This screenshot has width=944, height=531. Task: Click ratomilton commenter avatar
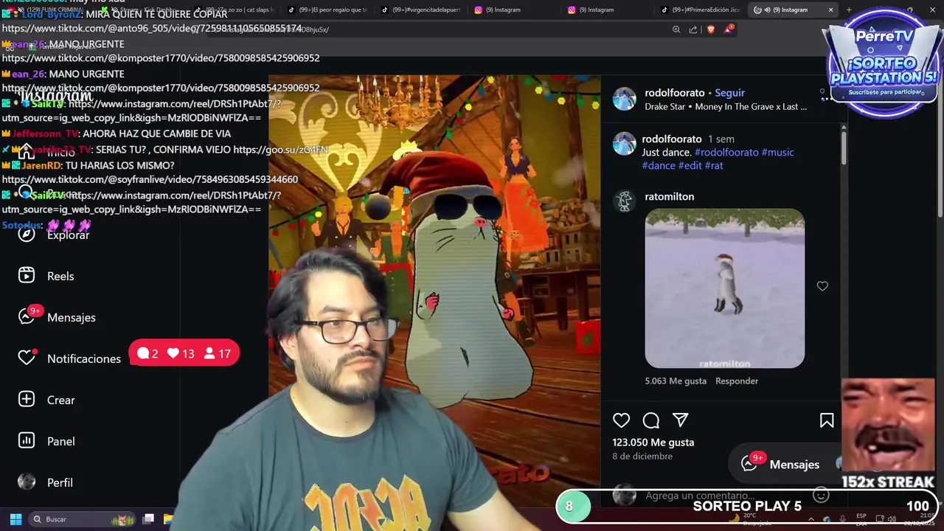(625, 201)
